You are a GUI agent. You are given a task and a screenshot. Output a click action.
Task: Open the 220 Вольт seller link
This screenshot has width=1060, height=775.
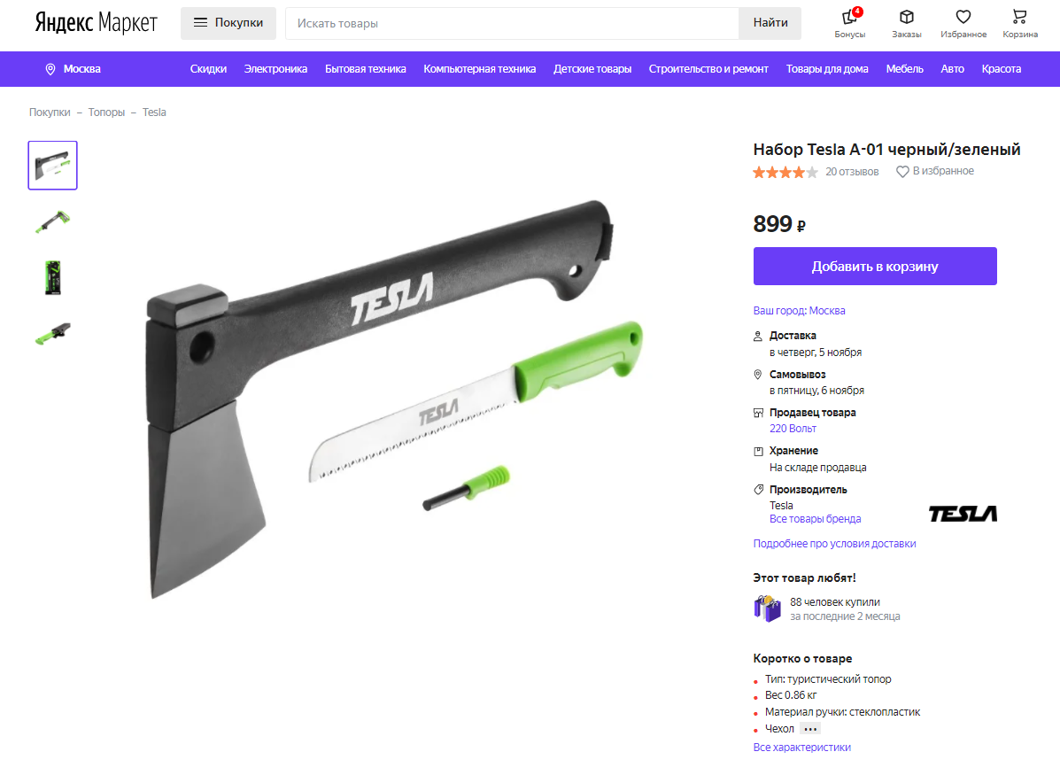tap(793, 428)
